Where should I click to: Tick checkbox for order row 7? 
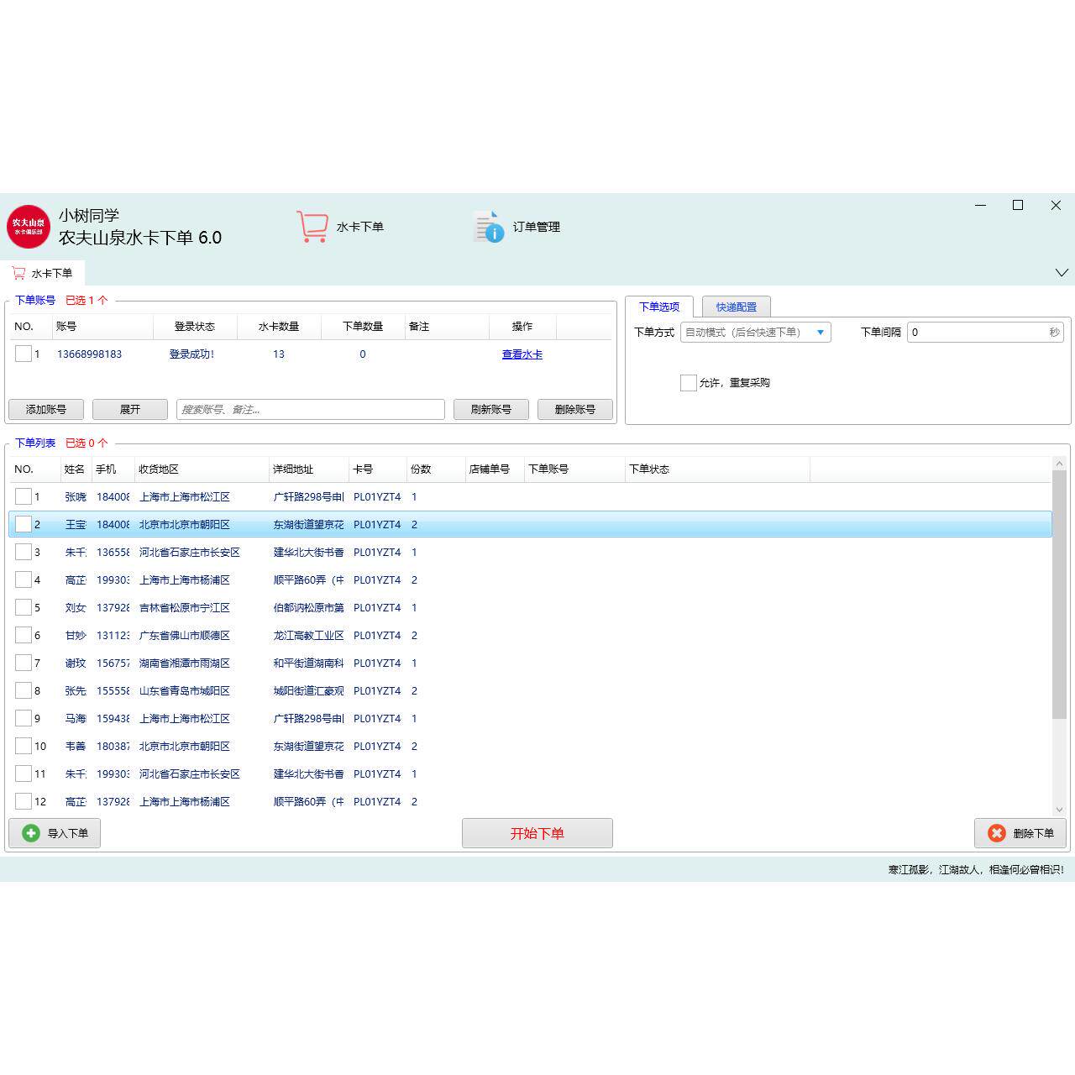tap(24, 663)
